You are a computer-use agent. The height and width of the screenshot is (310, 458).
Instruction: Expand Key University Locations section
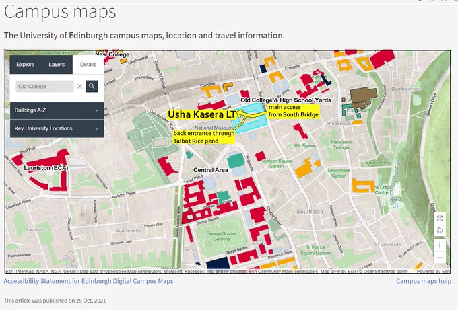coord(57,128)
